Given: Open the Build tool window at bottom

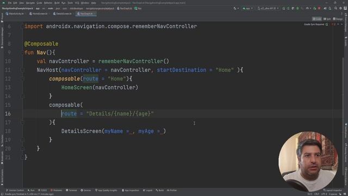Looking at the screenshot, I should [x=160, y=191].
